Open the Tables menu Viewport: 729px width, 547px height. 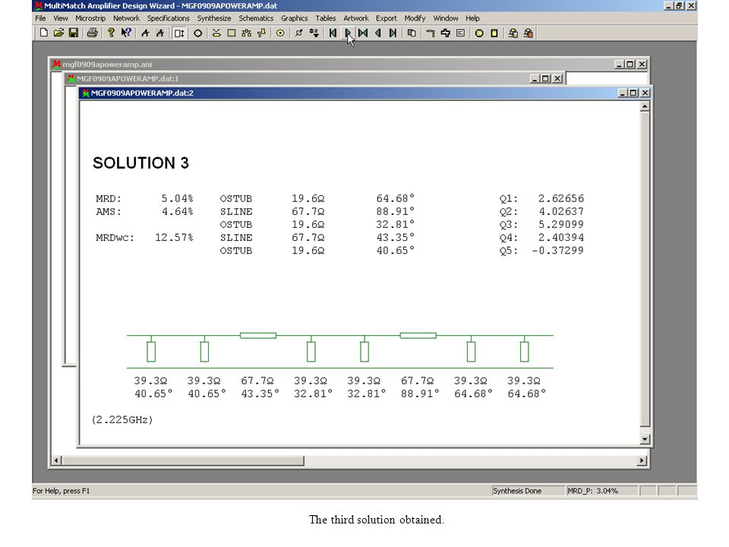tap(326, 18)
